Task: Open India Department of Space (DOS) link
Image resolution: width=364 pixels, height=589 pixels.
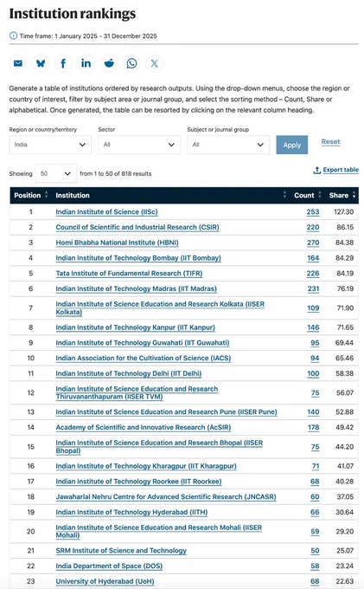Action: (x=109, y=566)
